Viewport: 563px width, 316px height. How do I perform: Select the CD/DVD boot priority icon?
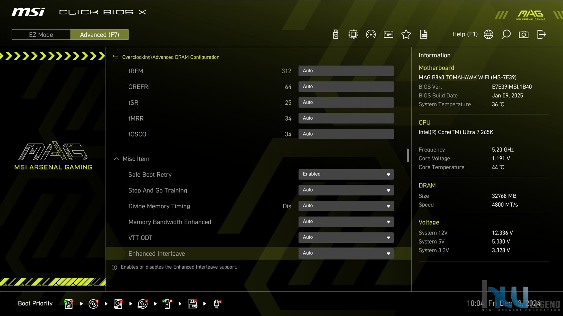[x=93, y=304]
